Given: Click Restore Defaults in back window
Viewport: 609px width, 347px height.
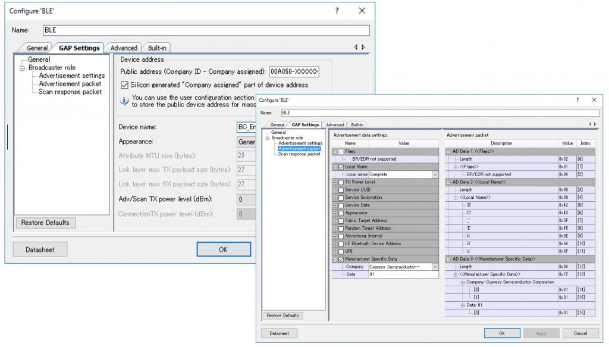Looking at the screenshot, I should (x=45, y=223).
